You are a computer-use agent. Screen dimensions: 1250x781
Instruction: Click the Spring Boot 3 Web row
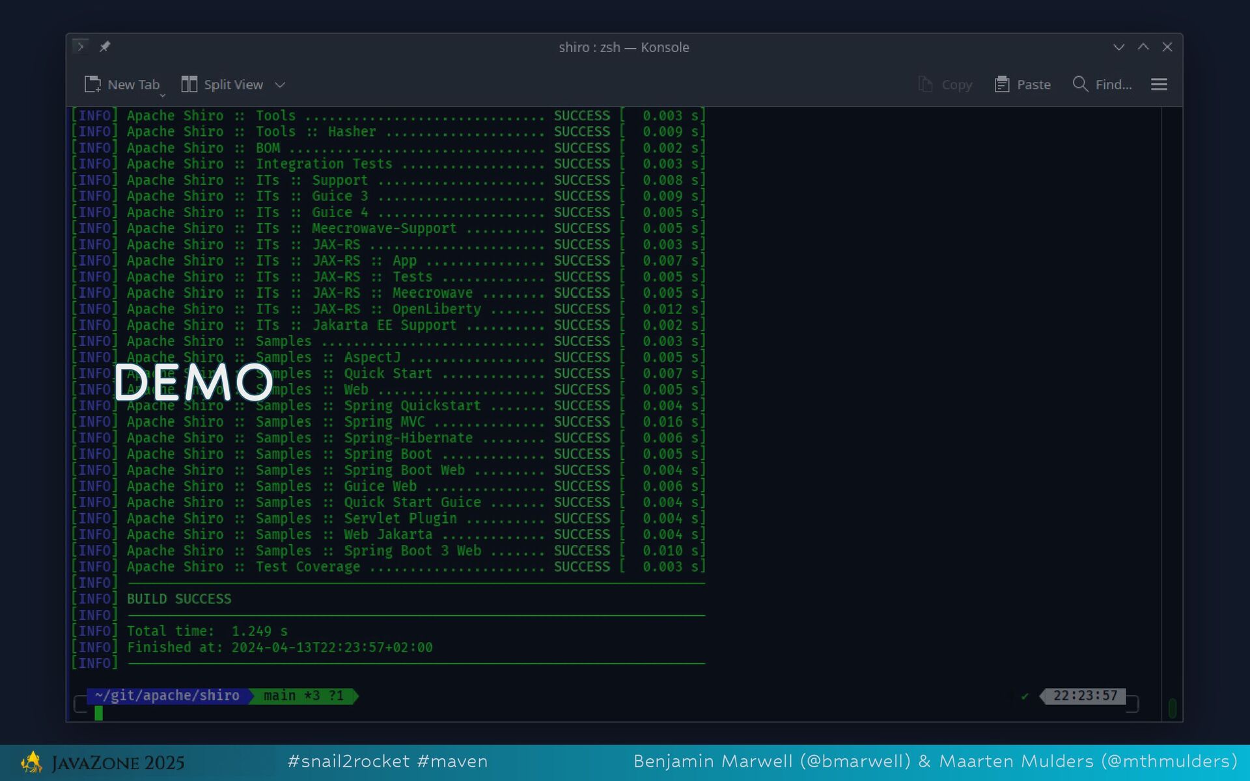pyautogui.click(x=389, y=550)
